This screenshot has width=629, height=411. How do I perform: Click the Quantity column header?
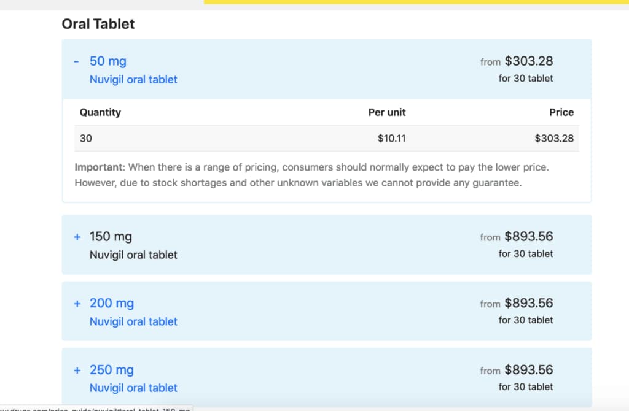click(x=100, y=112)
